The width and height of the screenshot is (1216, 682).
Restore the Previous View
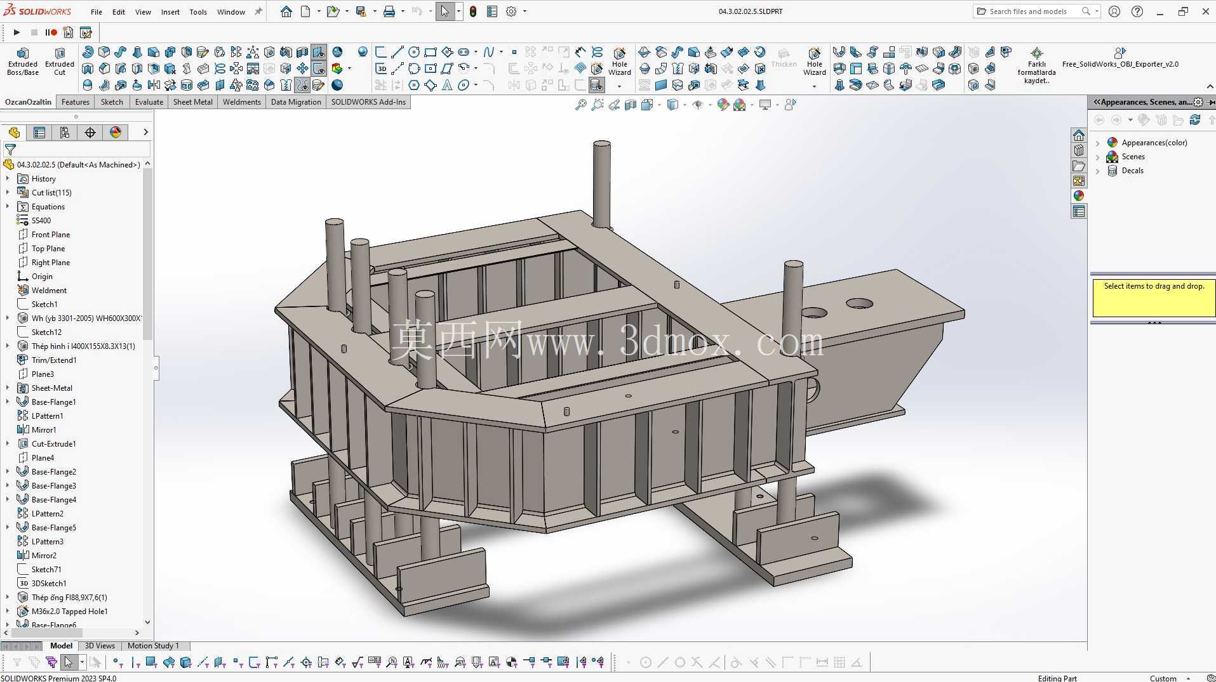click(614, 105)
